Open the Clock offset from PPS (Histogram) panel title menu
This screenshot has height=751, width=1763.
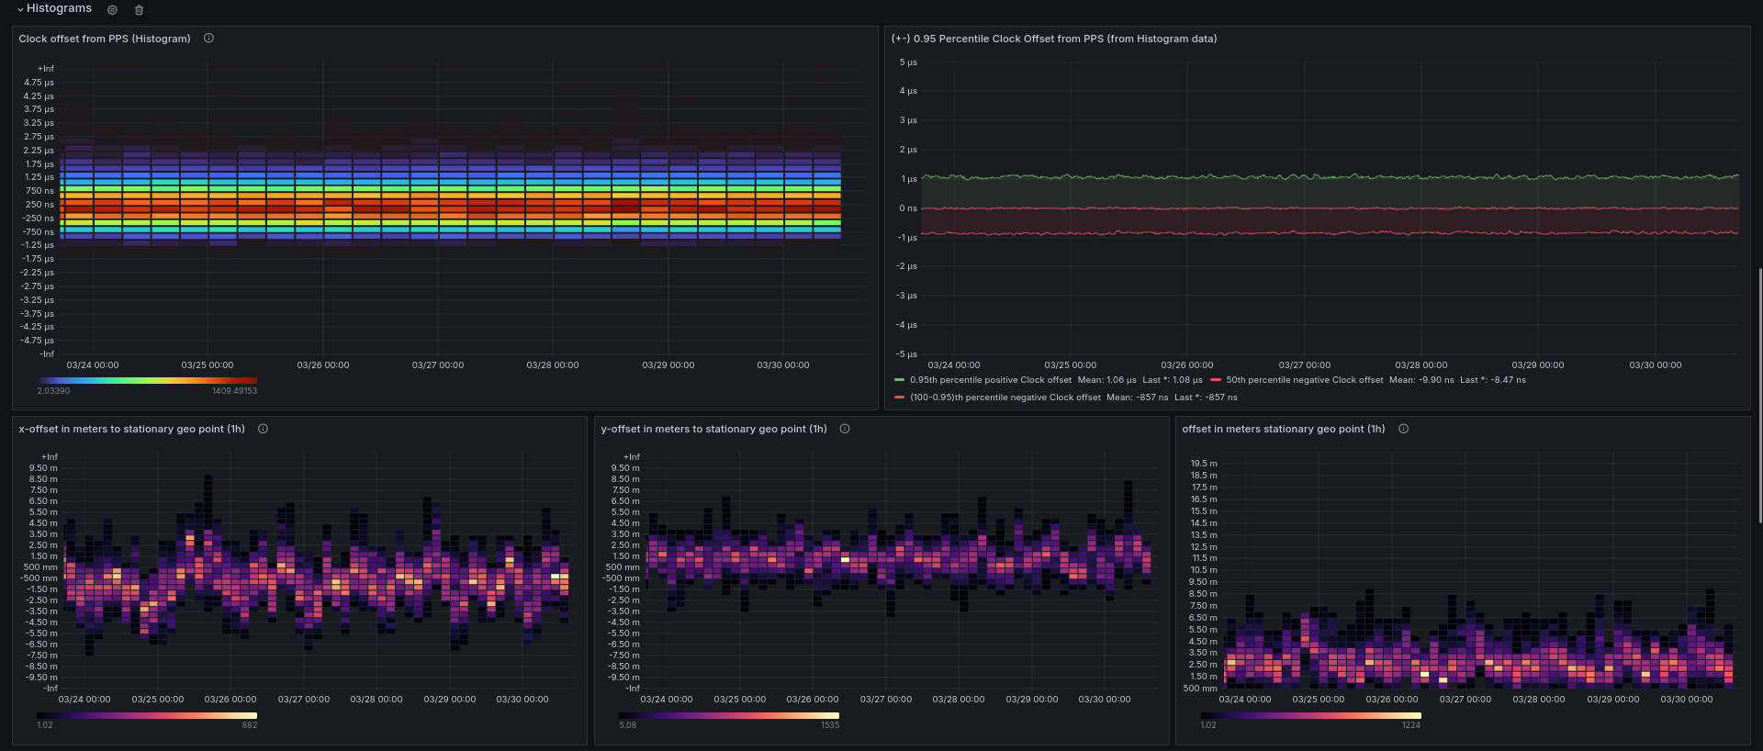pos(105,39)
